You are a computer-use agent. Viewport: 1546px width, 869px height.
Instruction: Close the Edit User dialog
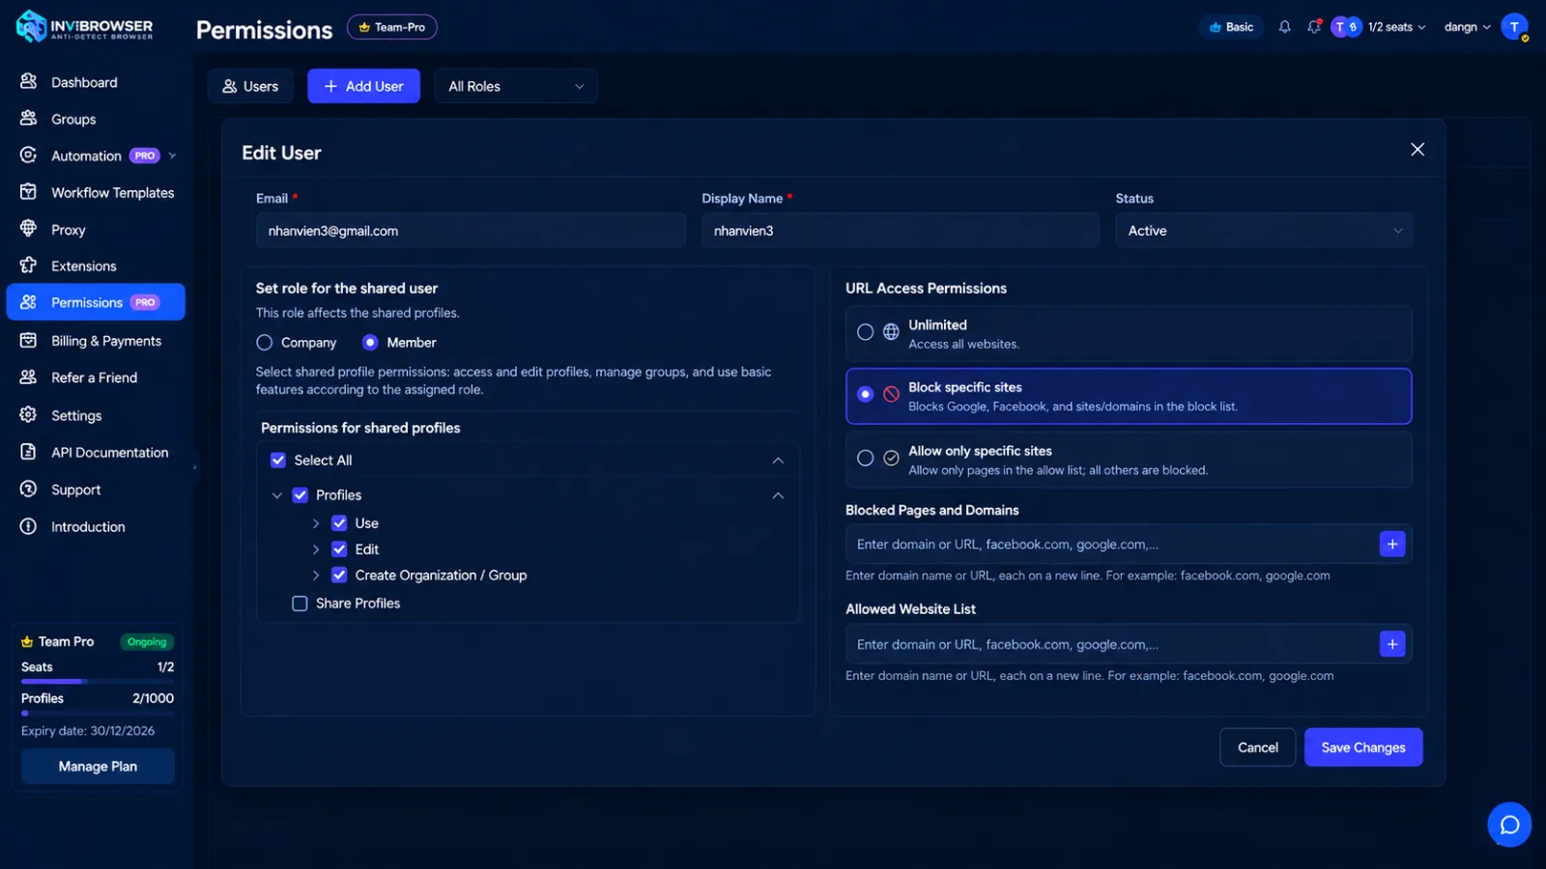(1417, 150)
